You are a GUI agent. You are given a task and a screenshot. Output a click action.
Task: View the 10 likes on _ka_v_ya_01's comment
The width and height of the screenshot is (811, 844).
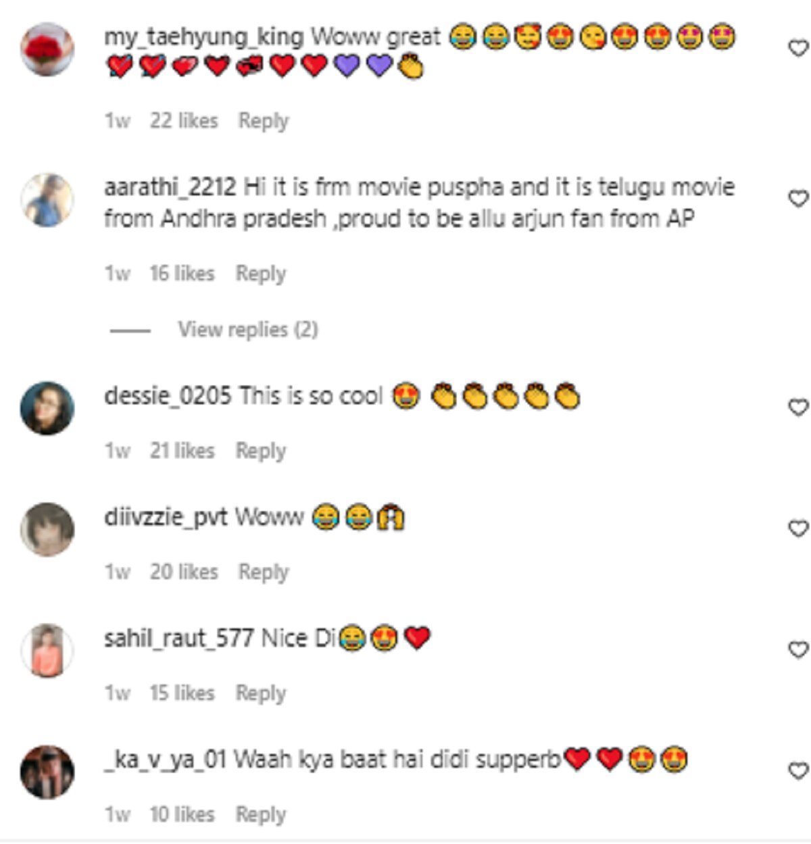click(182, 815)
